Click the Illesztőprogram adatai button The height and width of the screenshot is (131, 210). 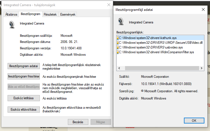click(24, 66)
